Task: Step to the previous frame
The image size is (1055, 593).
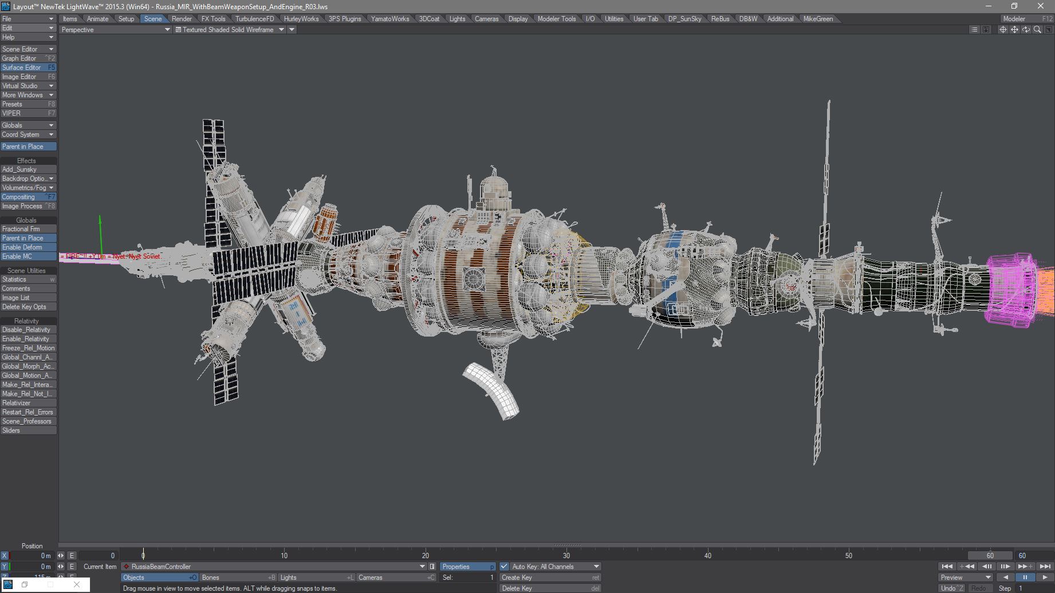Action: pos(987,567)
